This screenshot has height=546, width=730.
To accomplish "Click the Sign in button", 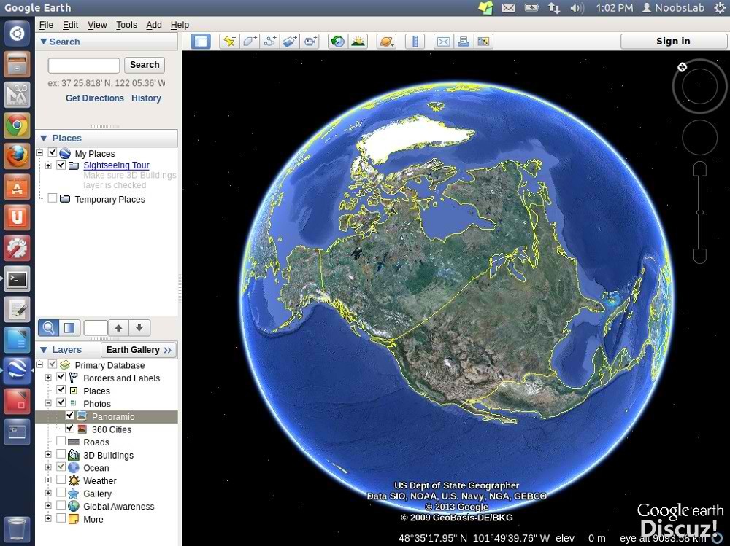I will (x=672, y=42).
